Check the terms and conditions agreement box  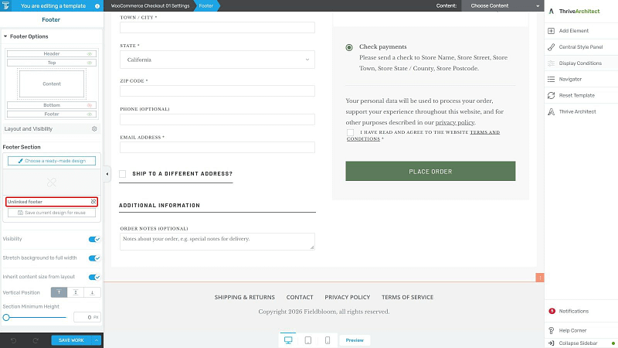[x=351, y=132]
